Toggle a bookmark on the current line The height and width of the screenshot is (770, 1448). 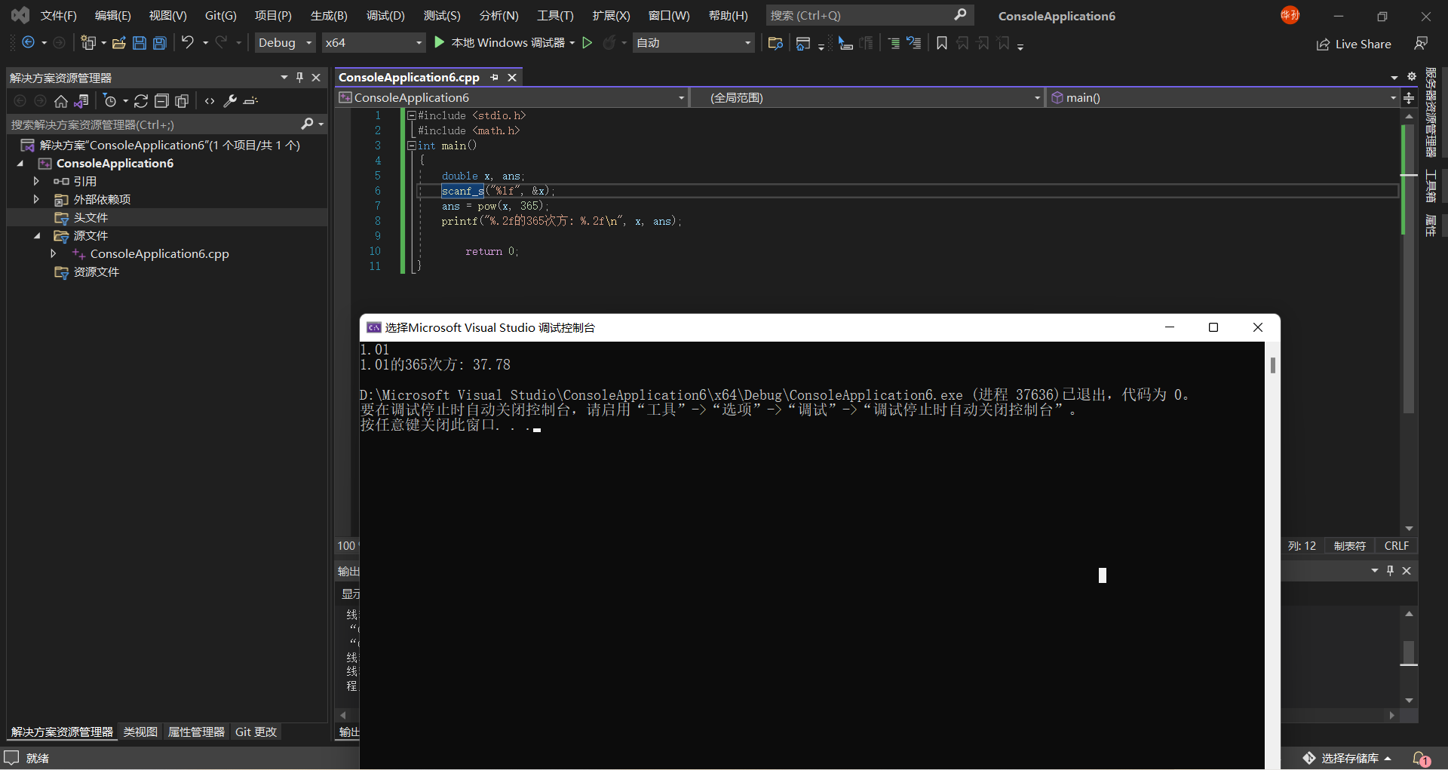coord(942,43)
